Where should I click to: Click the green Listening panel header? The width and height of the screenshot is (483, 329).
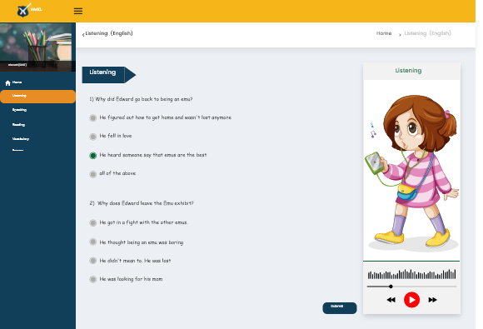[411, 71]
